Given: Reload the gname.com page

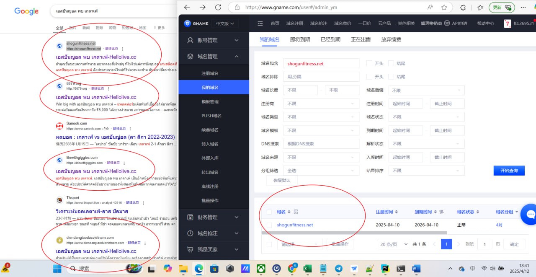Looking at the screenshot, I should coord(218,8).
